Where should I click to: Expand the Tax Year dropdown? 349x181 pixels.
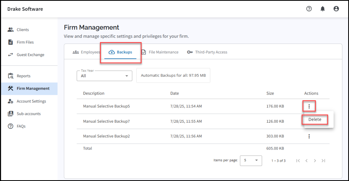coord(104,76)
